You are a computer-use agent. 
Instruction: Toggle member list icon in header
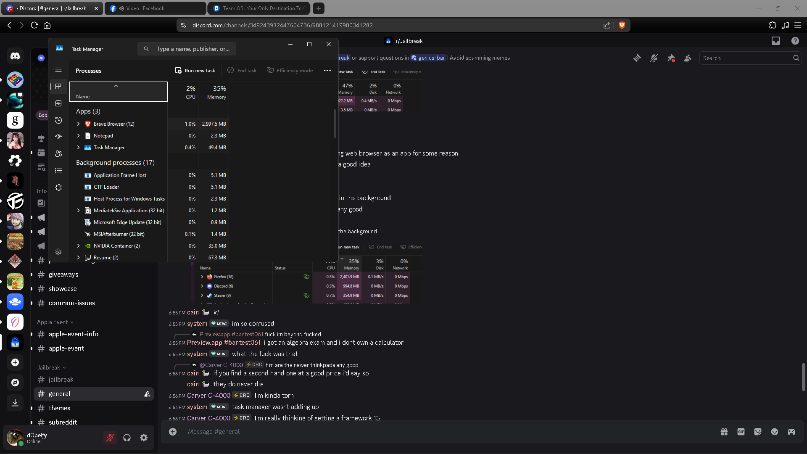pos(688,58)
